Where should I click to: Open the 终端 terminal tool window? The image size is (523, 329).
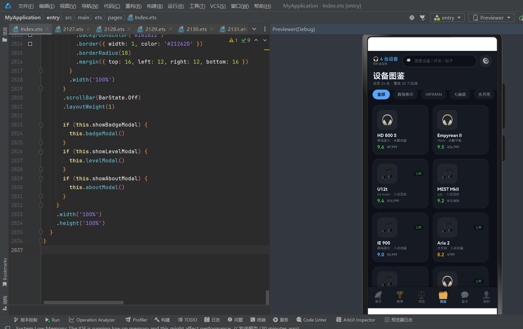[258, 320]
